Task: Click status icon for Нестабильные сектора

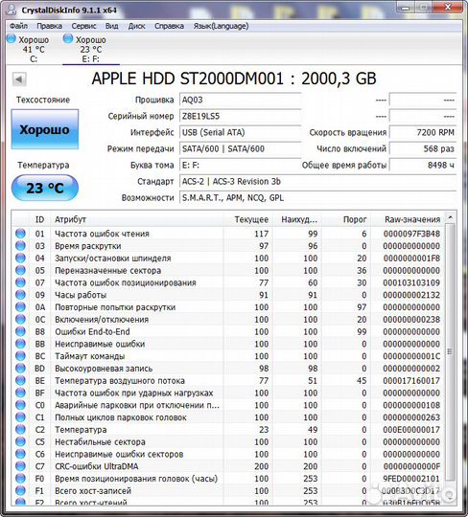Action: coord(20,441)
